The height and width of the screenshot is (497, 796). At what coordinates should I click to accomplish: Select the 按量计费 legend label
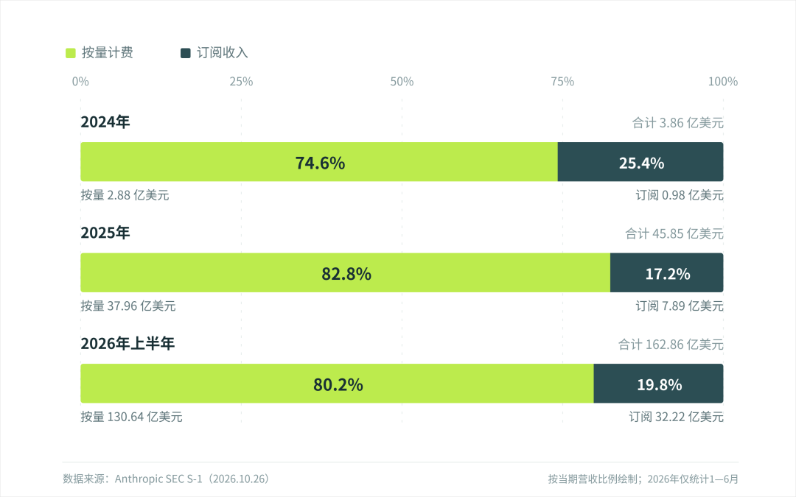107,53
